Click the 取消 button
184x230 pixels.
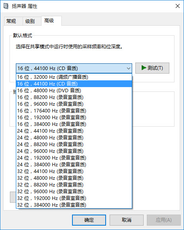(126, 220)
